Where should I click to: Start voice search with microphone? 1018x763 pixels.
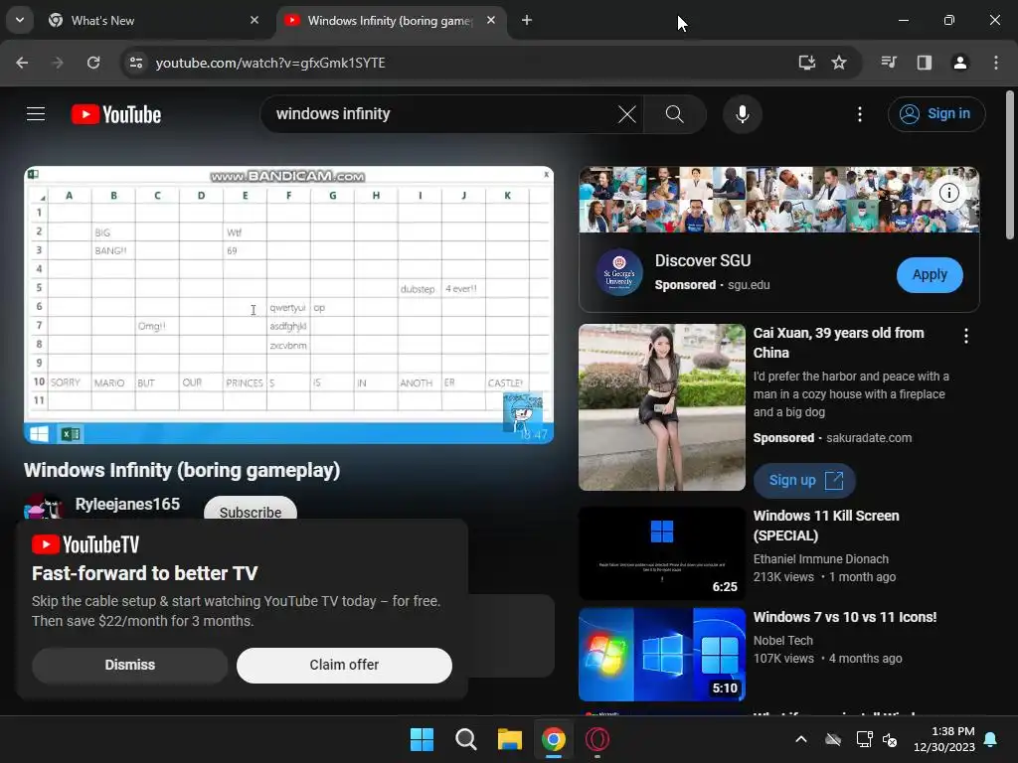(742, 114)
